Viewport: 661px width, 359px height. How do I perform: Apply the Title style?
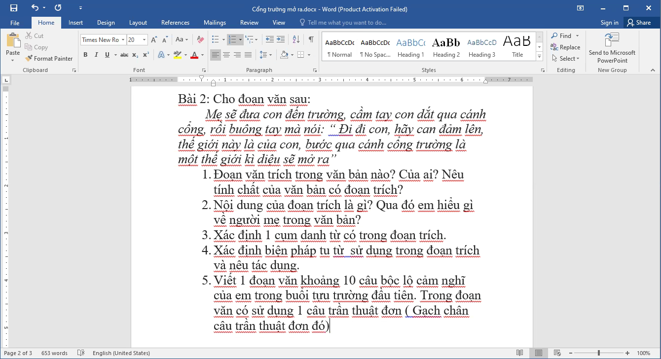517,47
